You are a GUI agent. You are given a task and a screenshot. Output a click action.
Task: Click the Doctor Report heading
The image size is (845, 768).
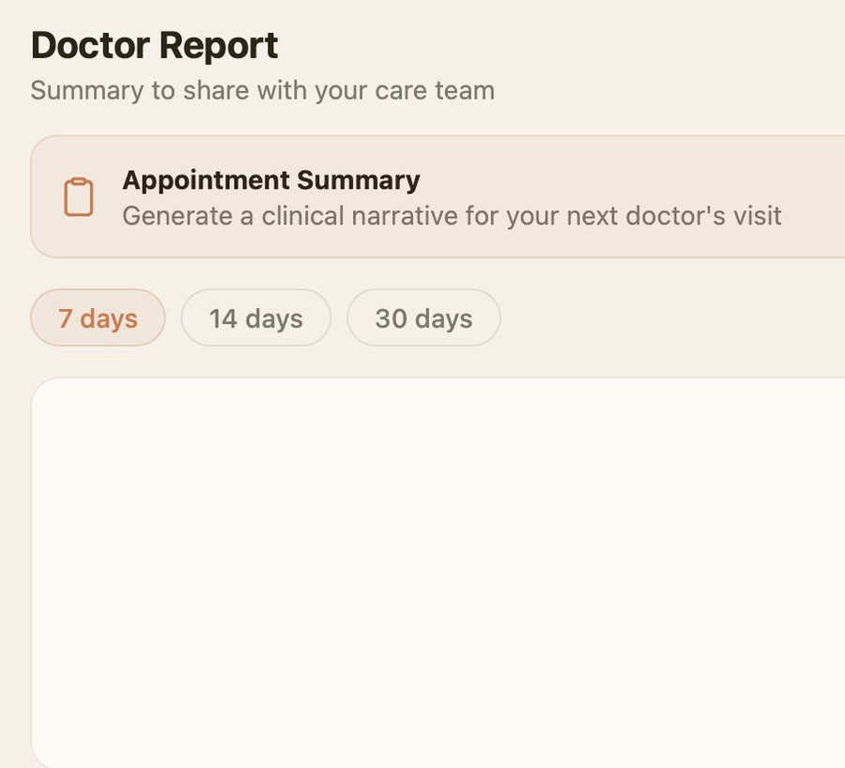click(154, 45)
